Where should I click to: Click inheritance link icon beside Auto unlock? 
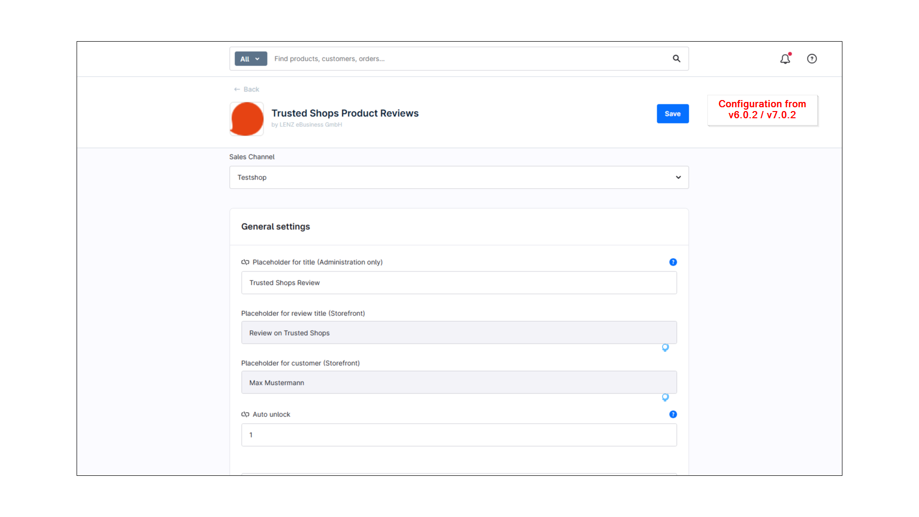tap(245, 415)
